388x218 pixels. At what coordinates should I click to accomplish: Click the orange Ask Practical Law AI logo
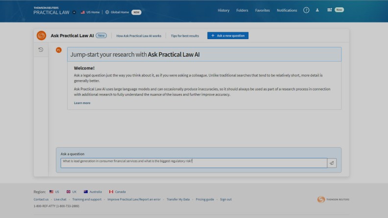(41, 36)
